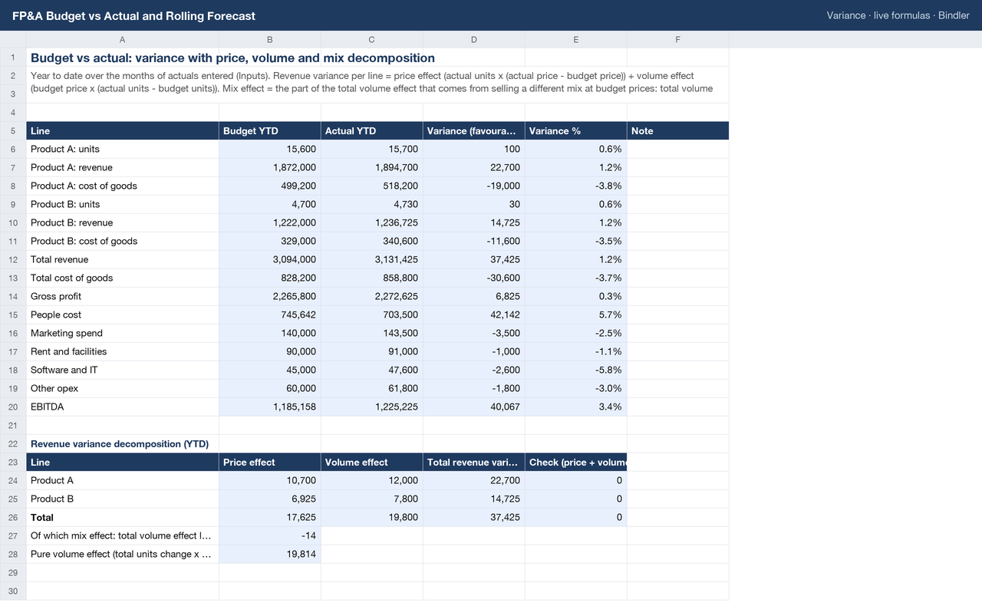Select Product A: cost of goods actual 518,200
Screen dimensions: 982x606
[372, 186]
